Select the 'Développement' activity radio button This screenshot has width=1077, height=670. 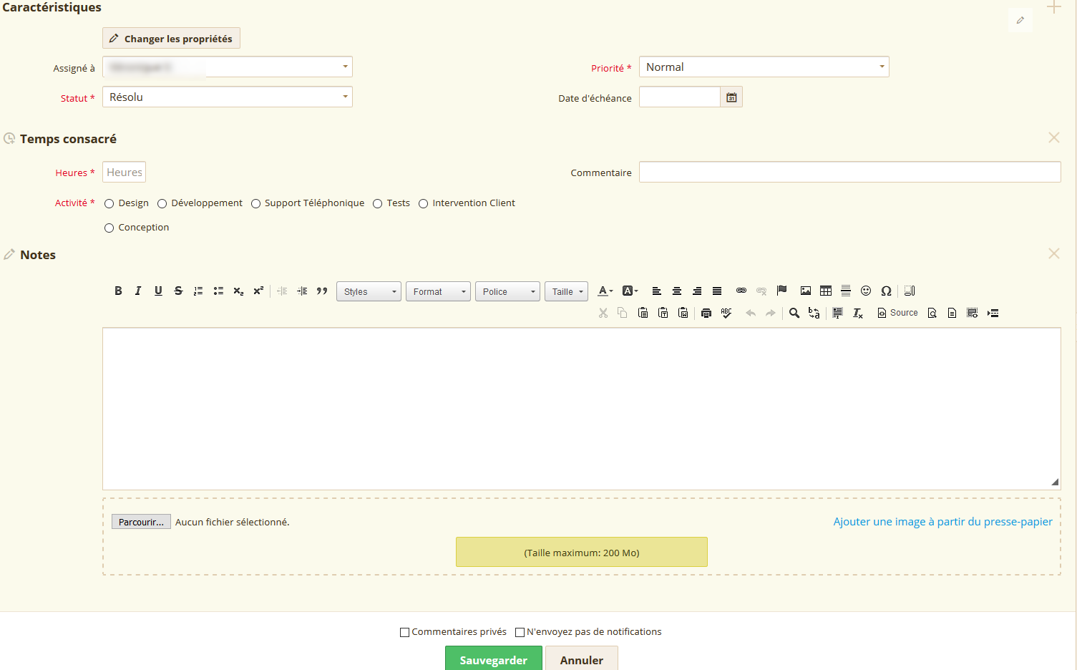pos(162,203)
